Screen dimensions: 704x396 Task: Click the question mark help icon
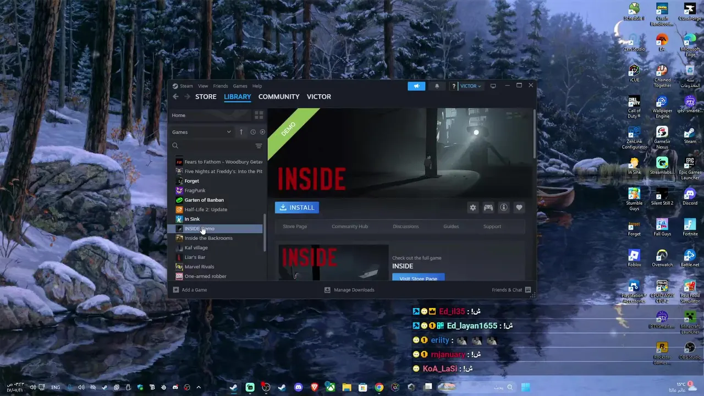click(454, 86)
